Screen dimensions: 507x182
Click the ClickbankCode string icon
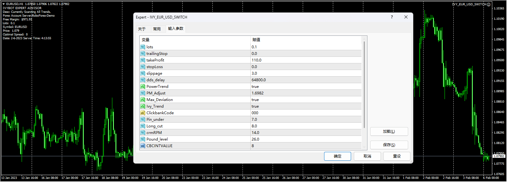tap(143, 113)
